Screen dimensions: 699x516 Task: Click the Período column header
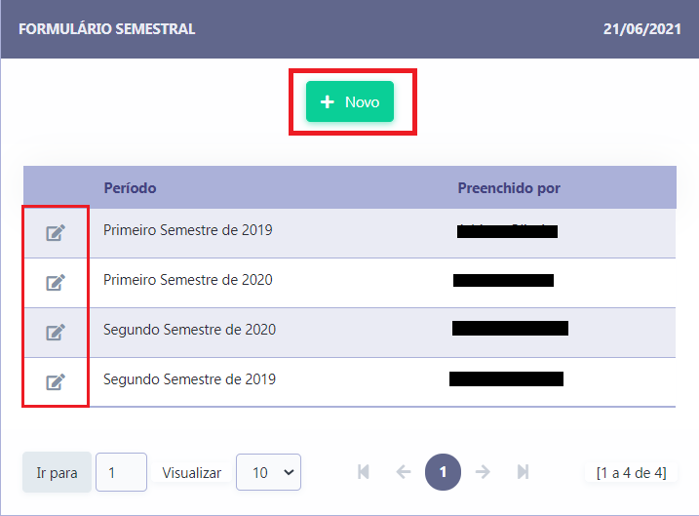click(x=131, y=187)
